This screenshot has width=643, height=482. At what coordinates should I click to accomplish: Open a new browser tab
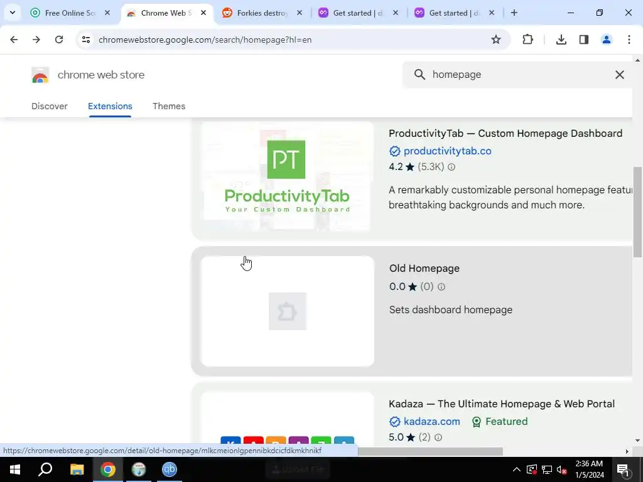[x=514, y=13]
